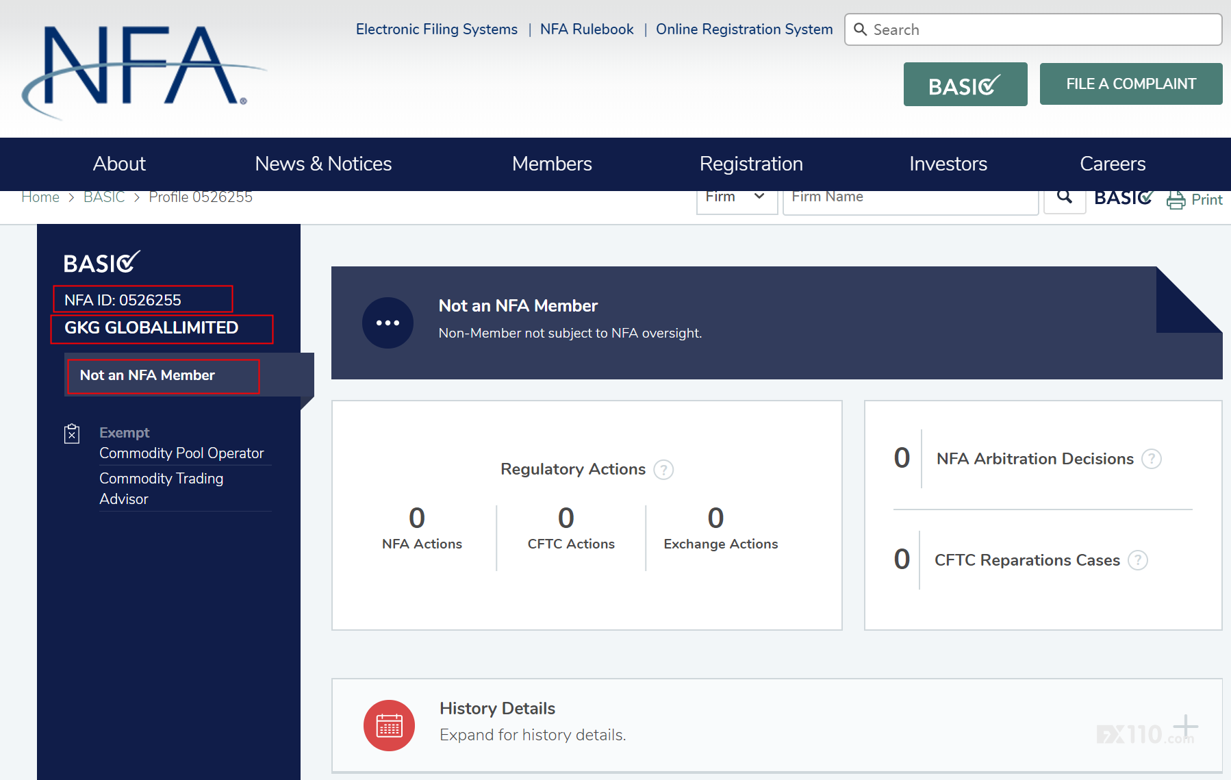This screenshot has width=1231, height=780.
Task: Open Regulatory Actions help question mark
Action: click(663, 470)
